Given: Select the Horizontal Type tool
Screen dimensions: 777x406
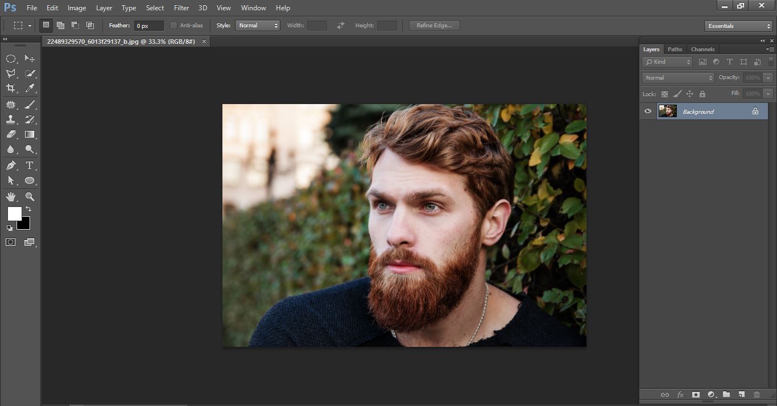Looking at the screenshot, I should tap(30, 165).
